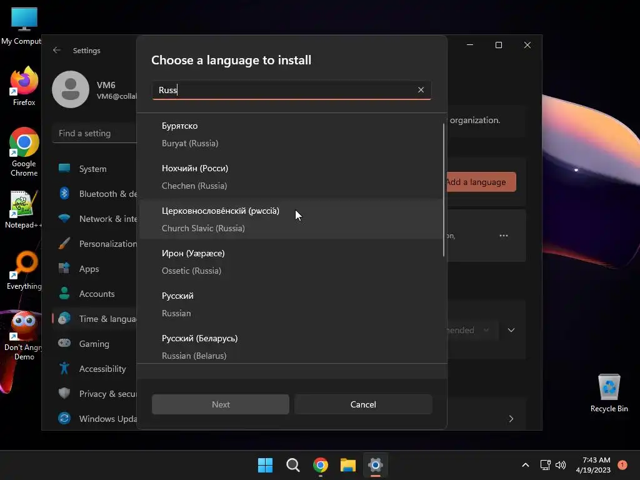Open the recommended format dropdown
Screen dimensions: 640x480
472,330
